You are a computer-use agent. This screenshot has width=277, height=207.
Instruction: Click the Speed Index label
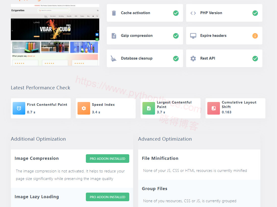pyautogui.click(x=103, y=105)
